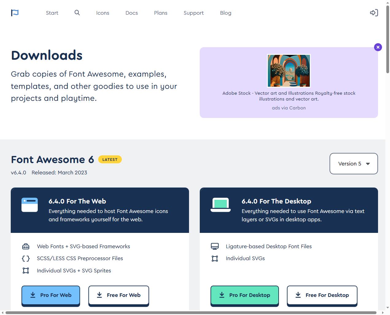Open the Plans nav item
Image resolution: width=390 pixels, height=315 pixels.
point(161,13)
